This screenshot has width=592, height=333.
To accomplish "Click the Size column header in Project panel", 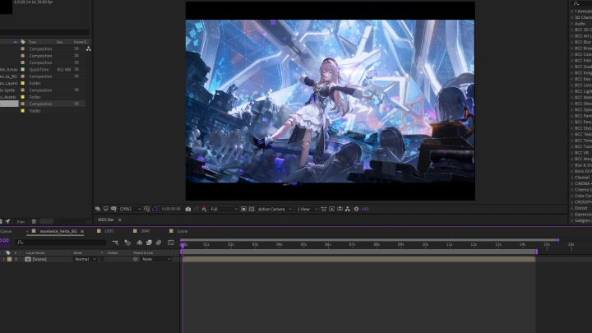I will 60,42.
